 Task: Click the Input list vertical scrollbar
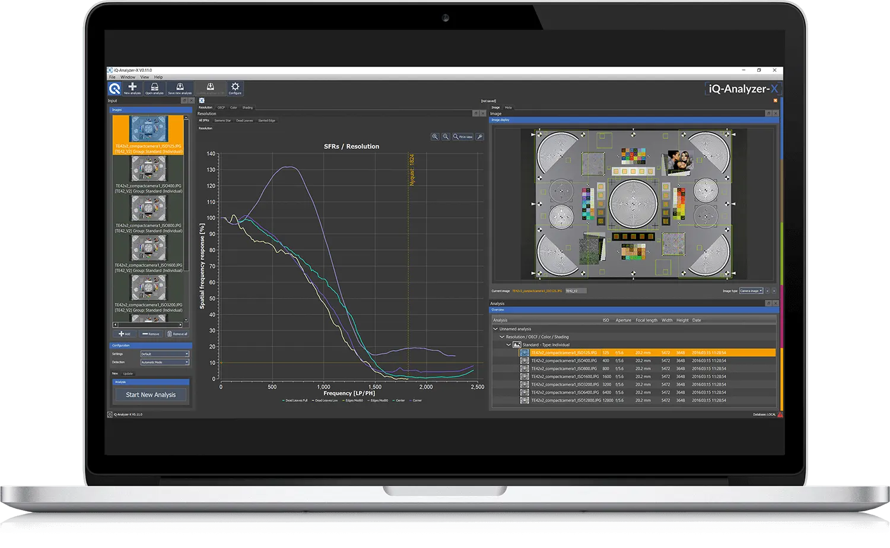(186, 218)
